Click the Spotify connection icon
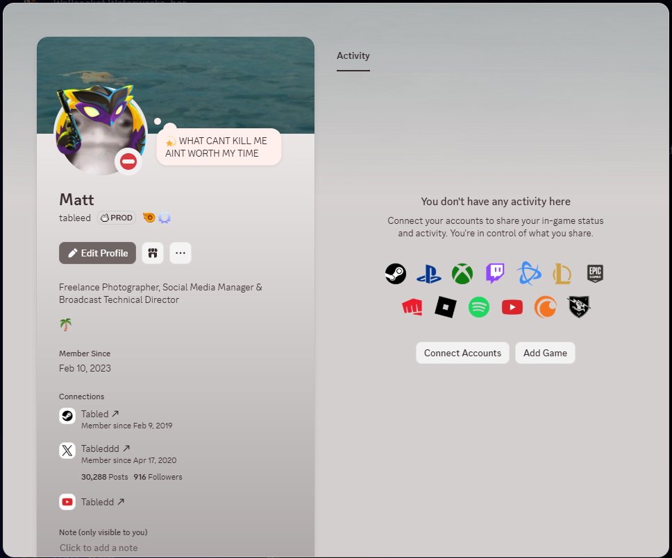Image resolution: width=672 pixels, height=558 pixels. point(479,307)
